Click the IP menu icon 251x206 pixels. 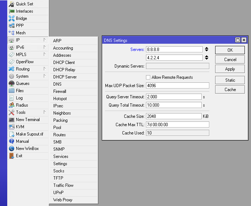pyautogui.click(x=12, y=40)
